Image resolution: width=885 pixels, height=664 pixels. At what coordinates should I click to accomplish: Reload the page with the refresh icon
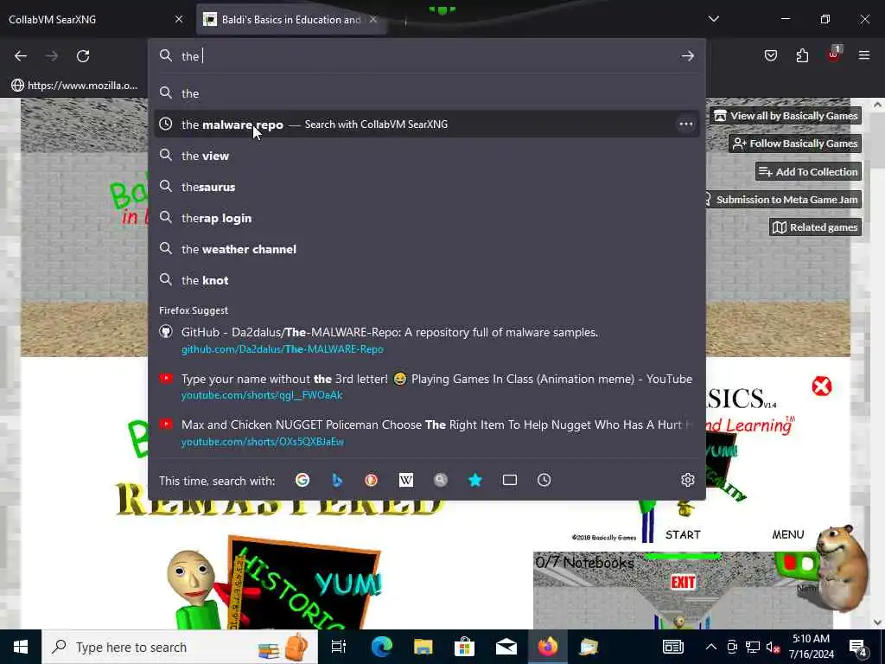point(83,56)
